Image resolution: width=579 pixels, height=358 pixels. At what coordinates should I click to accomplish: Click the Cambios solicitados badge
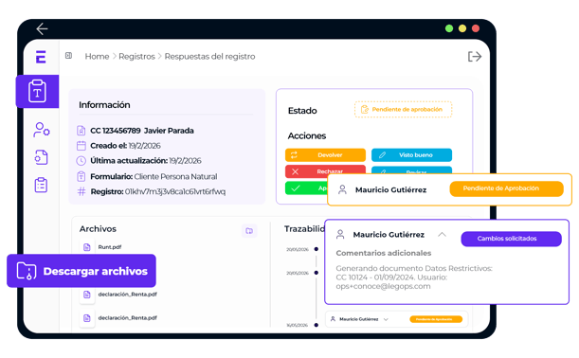(511, 239)
